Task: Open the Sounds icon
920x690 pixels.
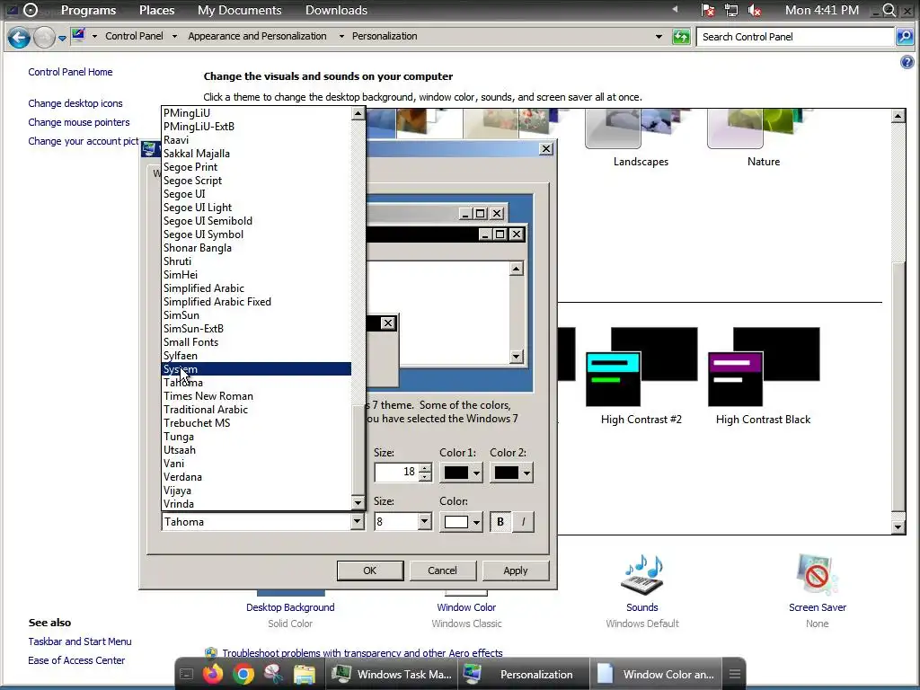Action: (x=641, y=575)
